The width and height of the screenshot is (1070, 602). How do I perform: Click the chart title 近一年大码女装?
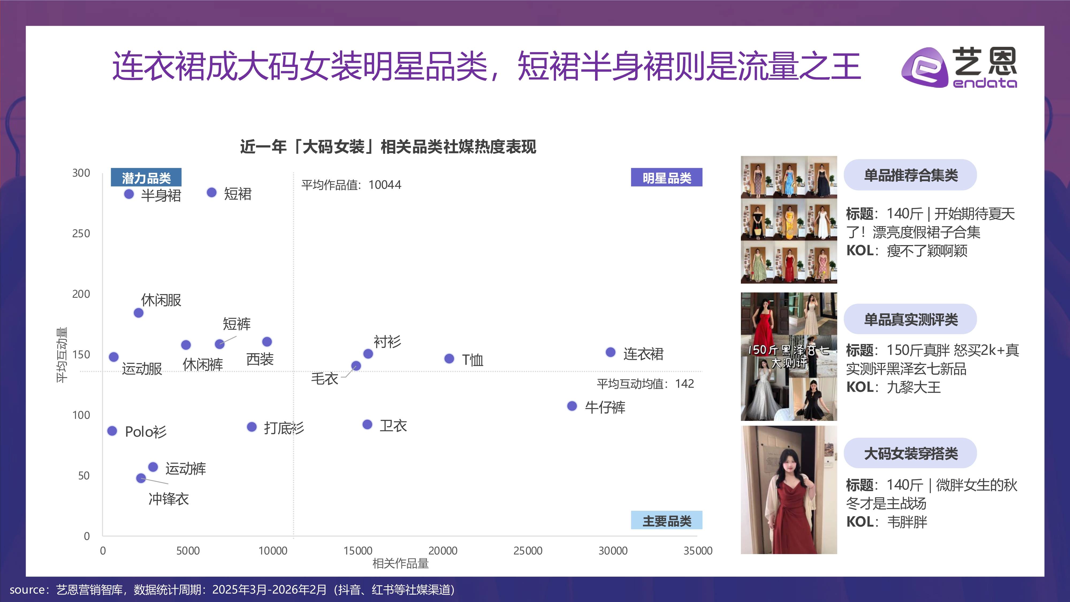pyautogui.click(x=388, y=147)
